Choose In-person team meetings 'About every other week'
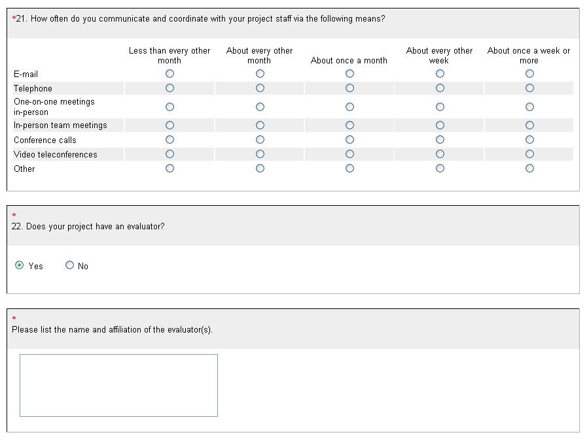This screenshot has height=441, width=587. (x=440, y=125)
